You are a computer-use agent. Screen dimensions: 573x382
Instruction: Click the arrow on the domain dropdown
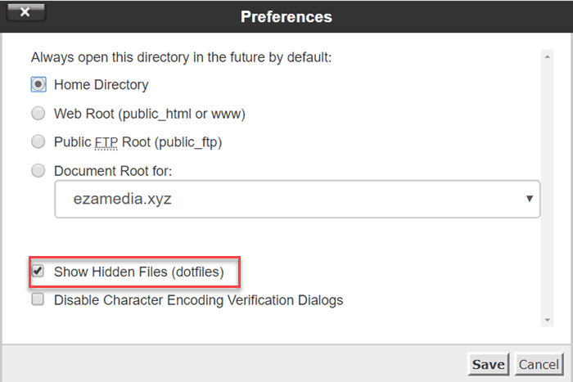point(530,199)
